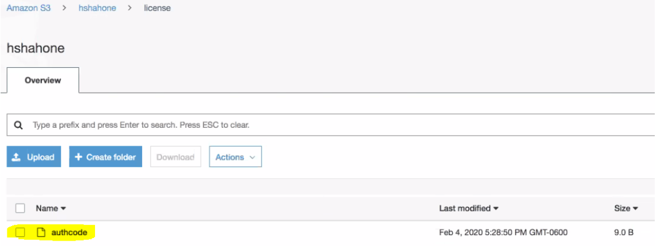Click the magnifier search icon
659x246 pixels.
pos(19,125)
